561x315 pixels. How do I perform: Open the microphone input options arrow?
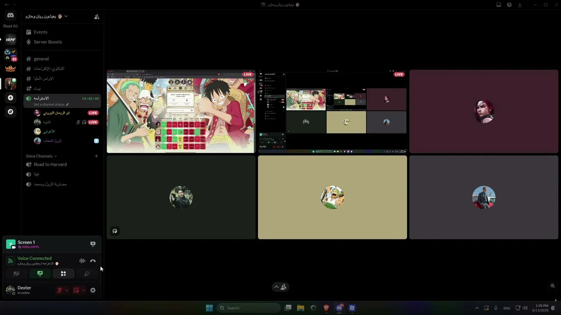pos(67,290)
